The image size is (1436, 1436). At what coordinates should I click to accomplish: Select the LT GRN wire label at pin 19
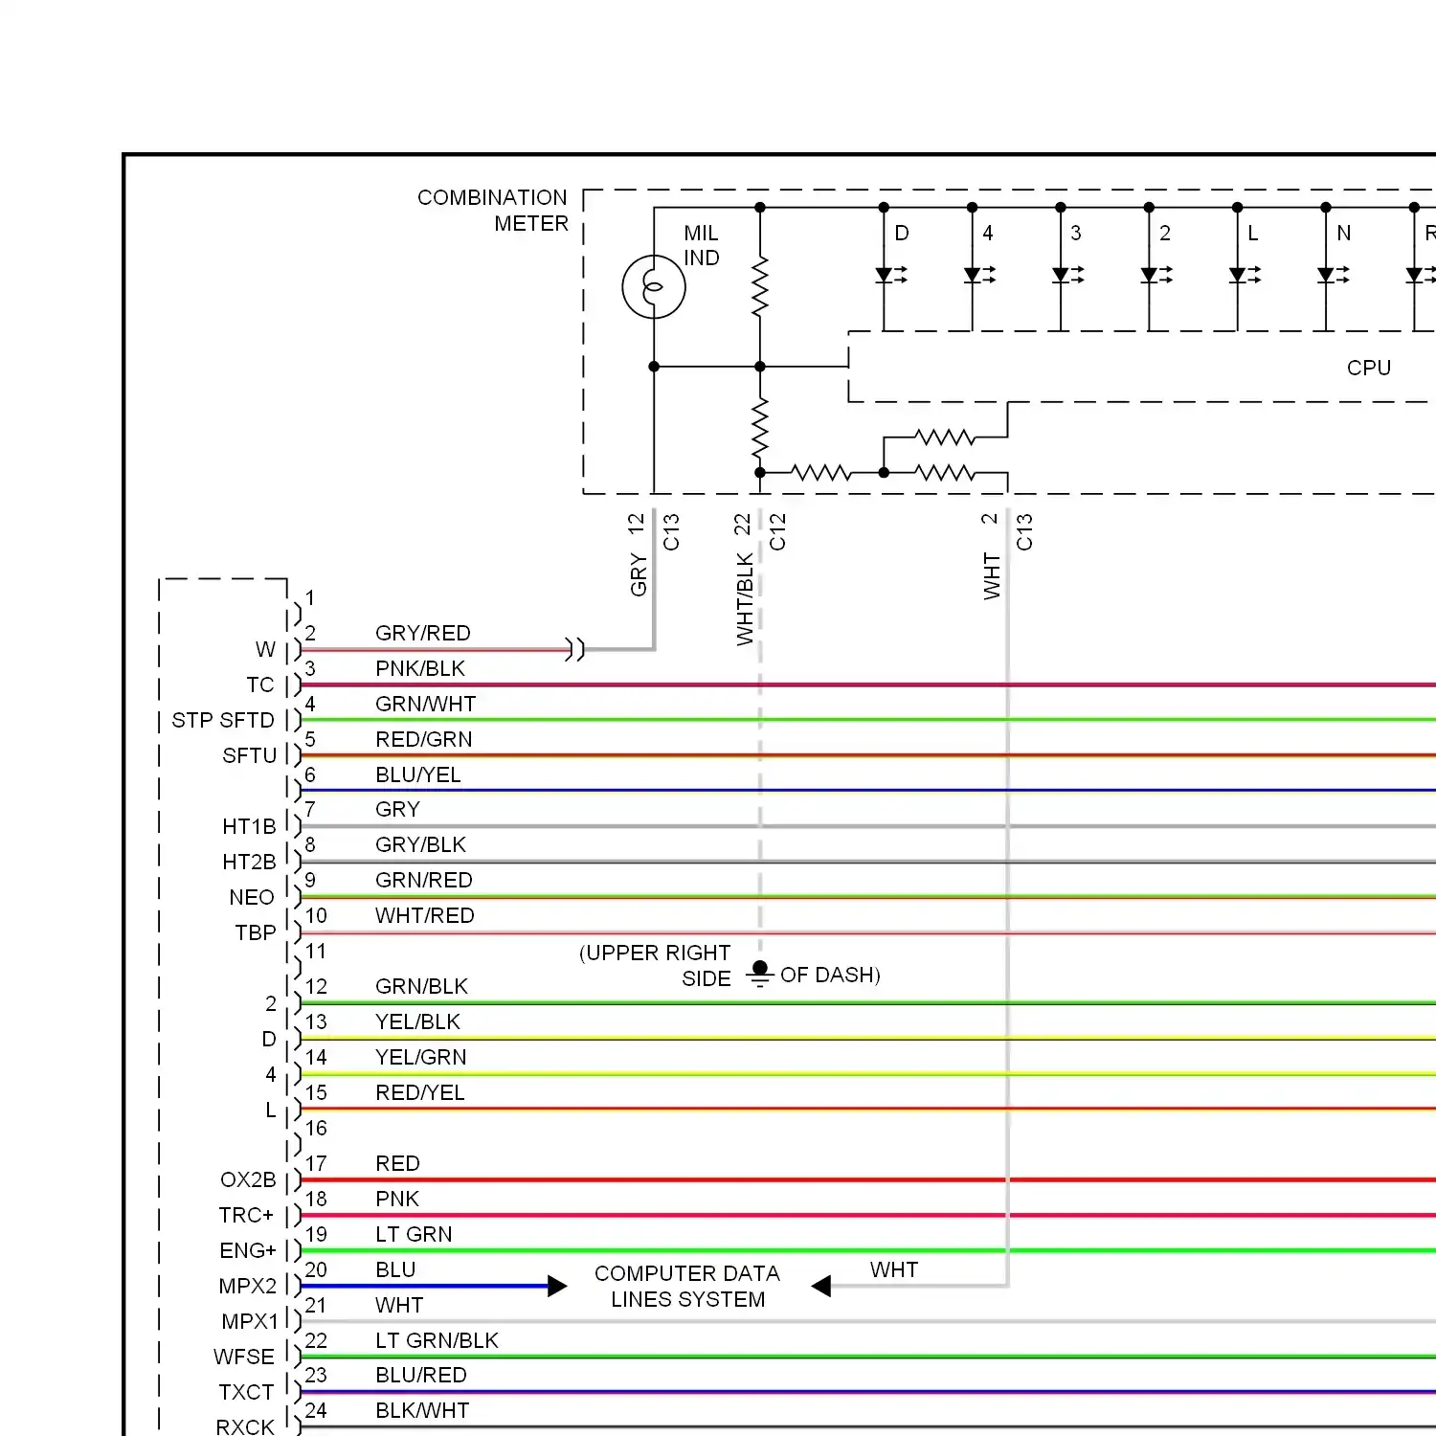(x=414, y=1234)
